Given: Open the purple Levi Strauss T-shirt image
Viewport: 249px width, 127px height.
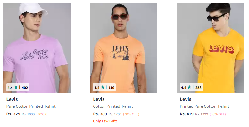Looking at the screenshot, I should coord(37,48).
